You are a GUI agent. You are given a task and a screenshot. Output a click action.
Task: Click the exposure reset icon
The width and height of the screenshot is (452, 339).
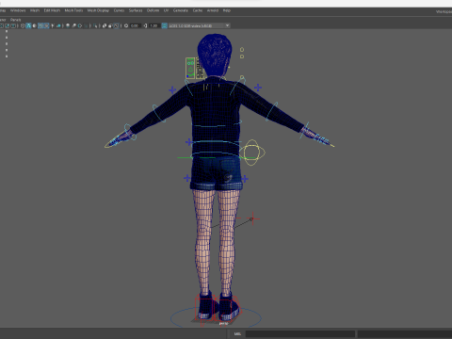point(126,25)
